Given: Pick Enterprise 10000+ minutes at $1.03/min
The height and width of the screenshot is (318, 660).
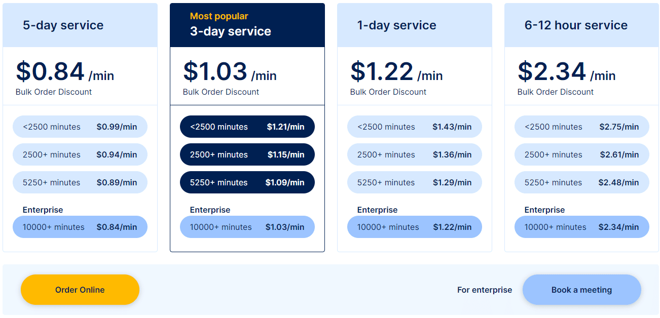Looking at the screenshot, I should tap(247, 227).
